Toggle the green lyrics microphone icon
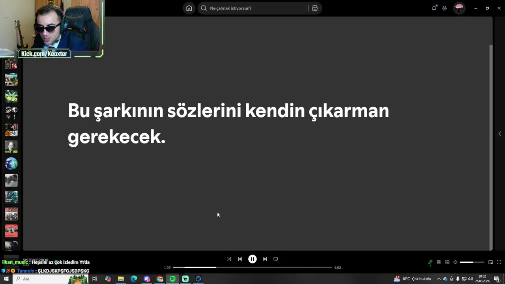This screenshot has height=284, width=505. [430, 262]
